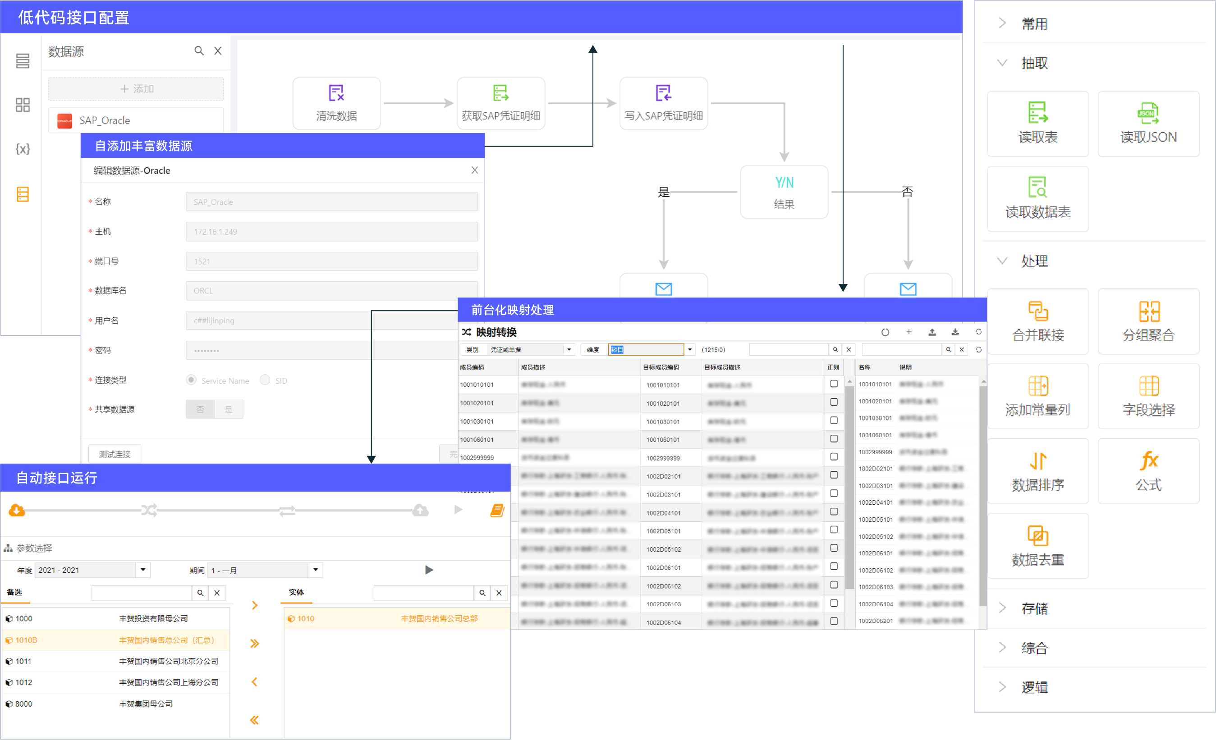Open the 年度 2021 - 2021 dropdown
Screen dimensions: 1216x740
coord(143,570)
